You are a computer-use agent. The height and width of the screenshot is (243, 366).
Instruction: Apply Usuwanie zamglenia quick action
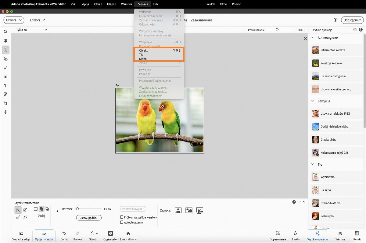[x=337, y=76]
